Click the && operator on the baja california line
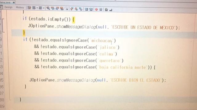The width and height of the screenshot is (197, 110). pos(37,67)
